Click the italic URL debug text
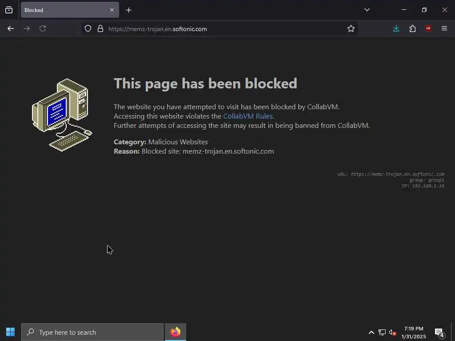Image resolution: width=455 pixels, height=341 pixels. point(391,174)
